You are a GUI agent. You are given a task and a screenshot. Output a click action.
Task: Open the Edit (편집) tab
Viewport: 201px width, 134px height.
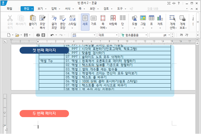(27, 9)
